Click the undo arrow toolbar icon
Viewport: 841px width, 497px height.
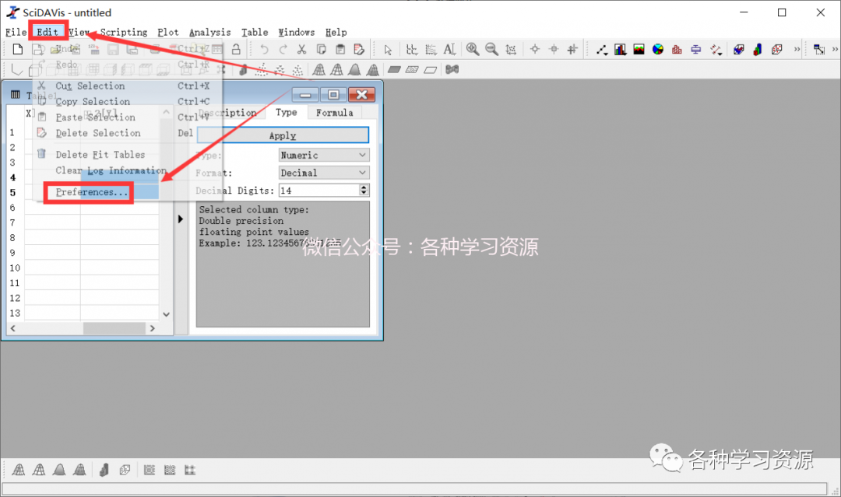point(264,50)
